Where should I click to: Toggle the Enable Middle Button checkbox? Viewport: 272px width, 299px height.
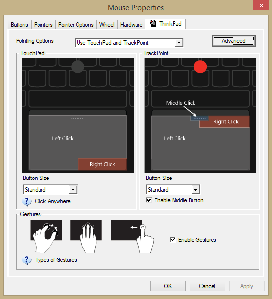[149, 200]
